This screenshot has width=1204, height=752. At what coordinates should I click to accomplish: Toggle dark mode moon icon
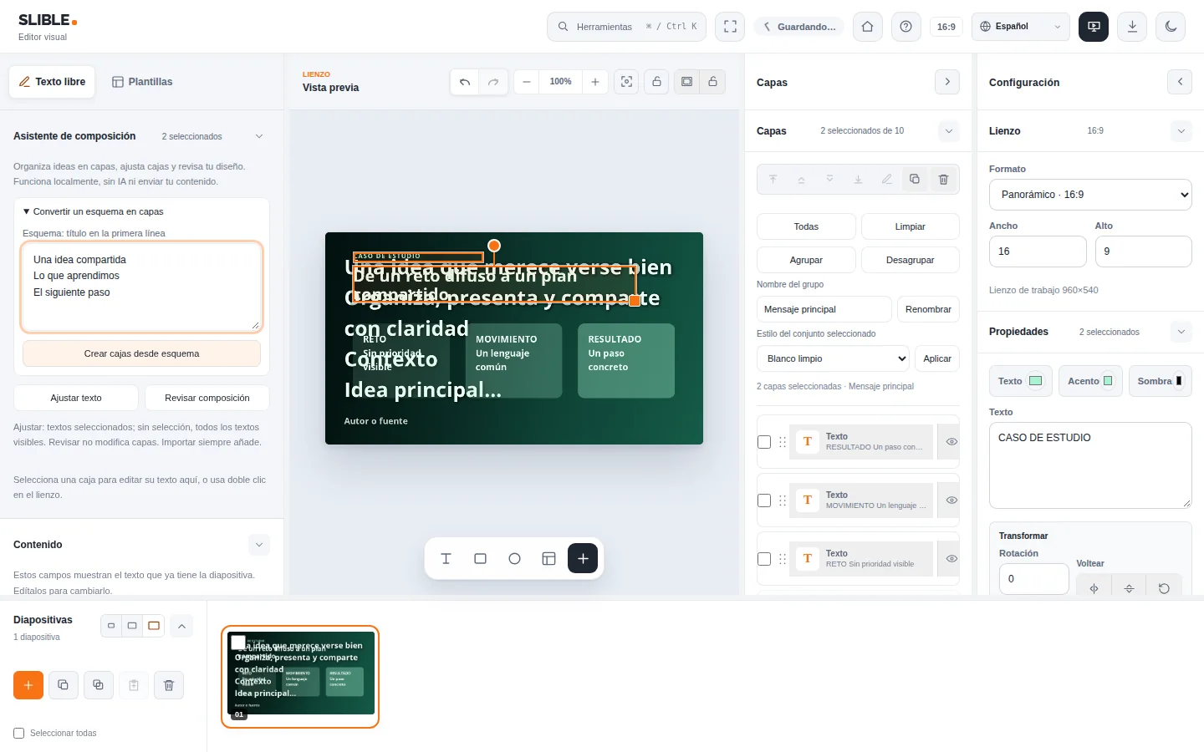coord(1171,27)
